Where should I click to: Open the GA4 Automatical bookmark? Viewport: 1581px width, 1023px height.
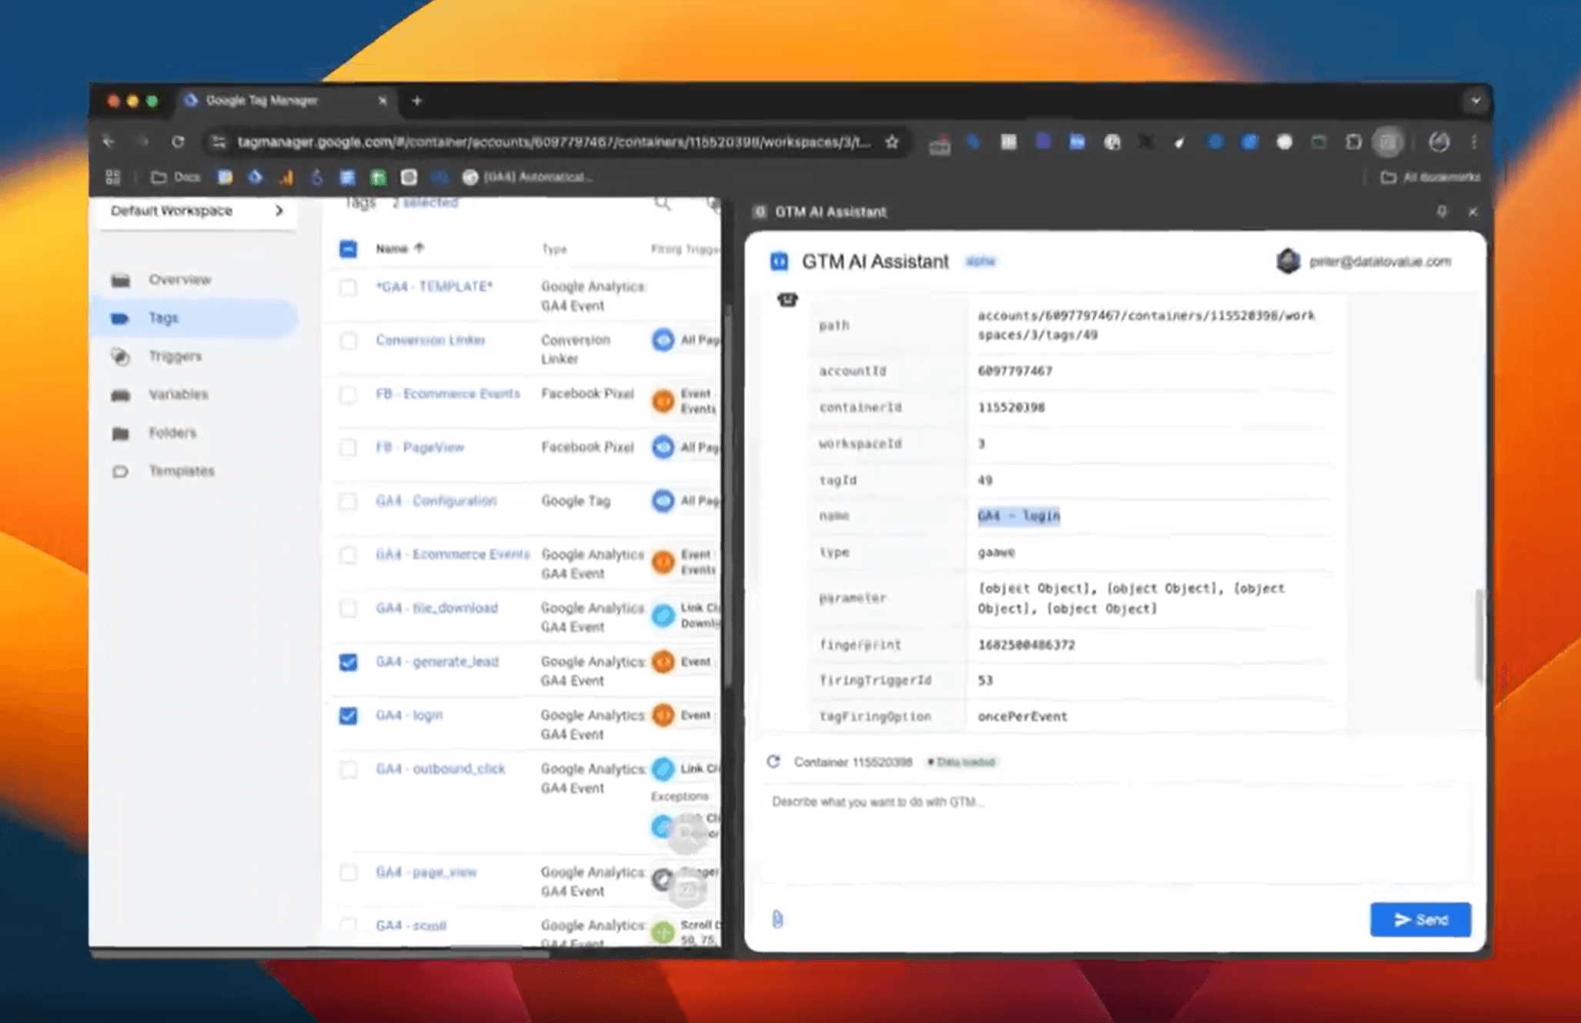click(527, 177)
